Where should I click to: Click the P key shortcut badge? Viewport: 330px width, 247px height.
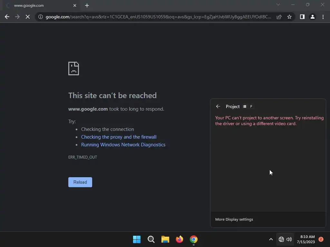251,106
